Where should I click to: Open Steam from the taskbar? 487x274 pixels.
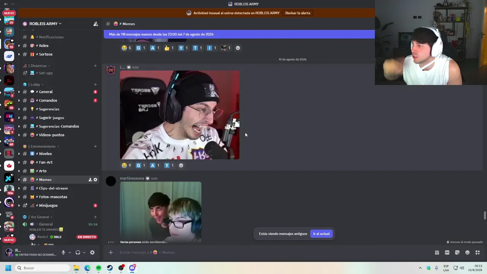[110, 268]
